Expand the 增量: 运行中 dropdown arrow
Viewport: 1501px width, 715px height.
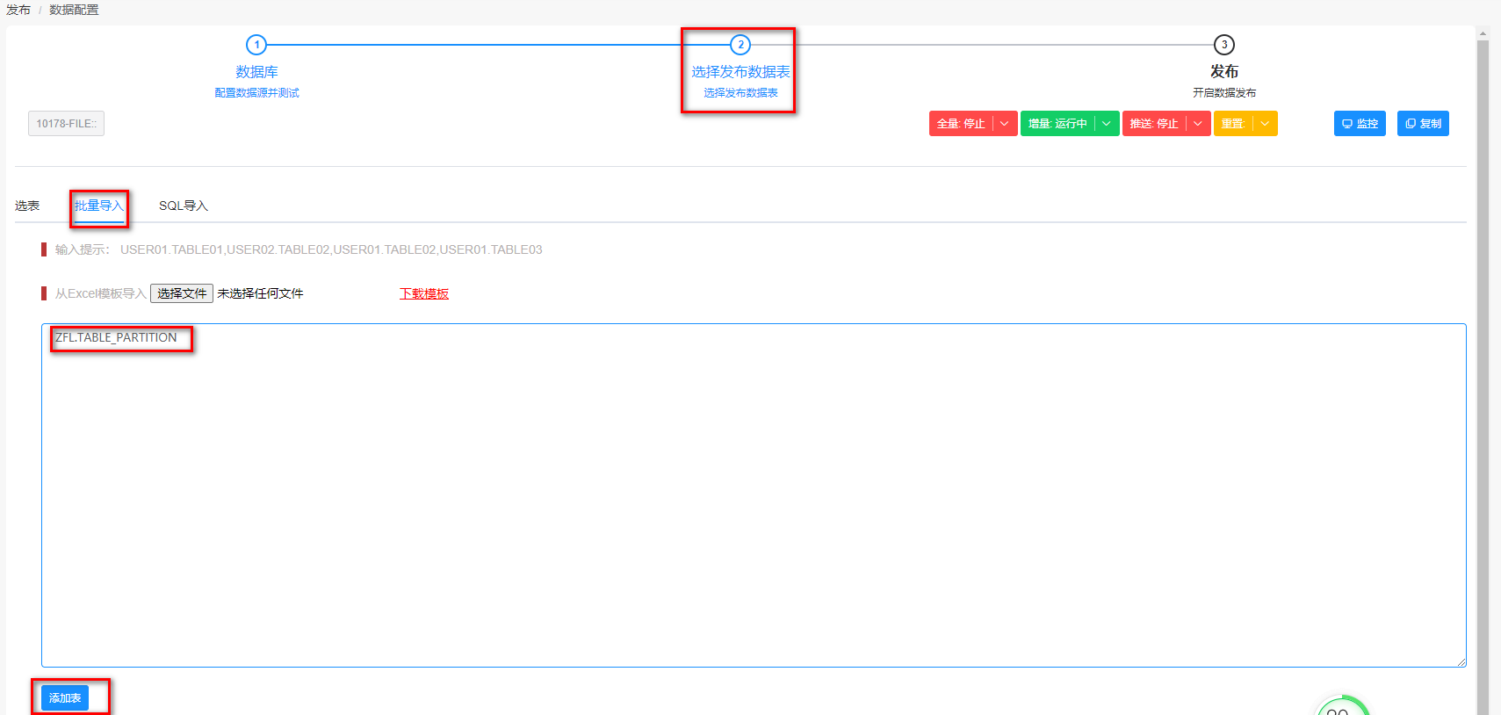point(1107,124)
